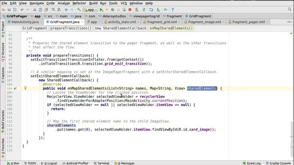Click the red Stop icon
This screenshot has height=165, width=294.
coord(130,10)
